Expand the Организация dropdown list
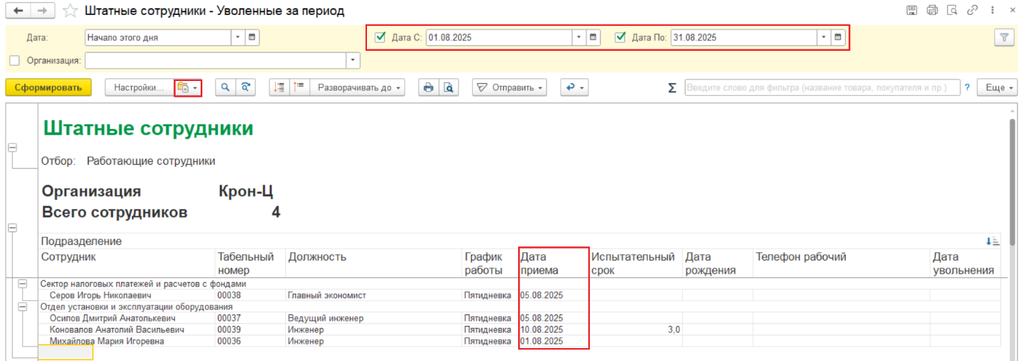The image size is (1022, 361). coord(353,60)
